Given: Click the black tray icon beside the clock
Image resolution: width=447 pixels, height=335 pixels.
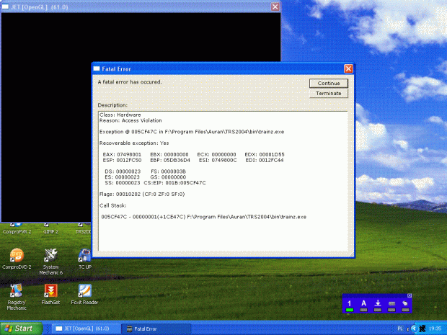Looking at the screenshot, I should pyautogui.click(x=422, y=329).
